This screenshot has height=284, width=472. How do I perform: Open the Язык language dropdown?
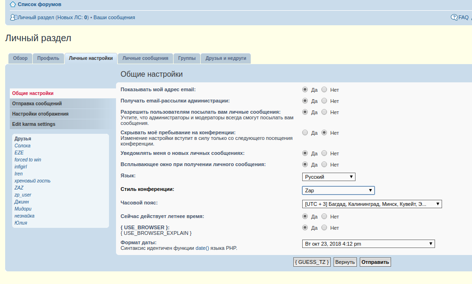[328, 177]
